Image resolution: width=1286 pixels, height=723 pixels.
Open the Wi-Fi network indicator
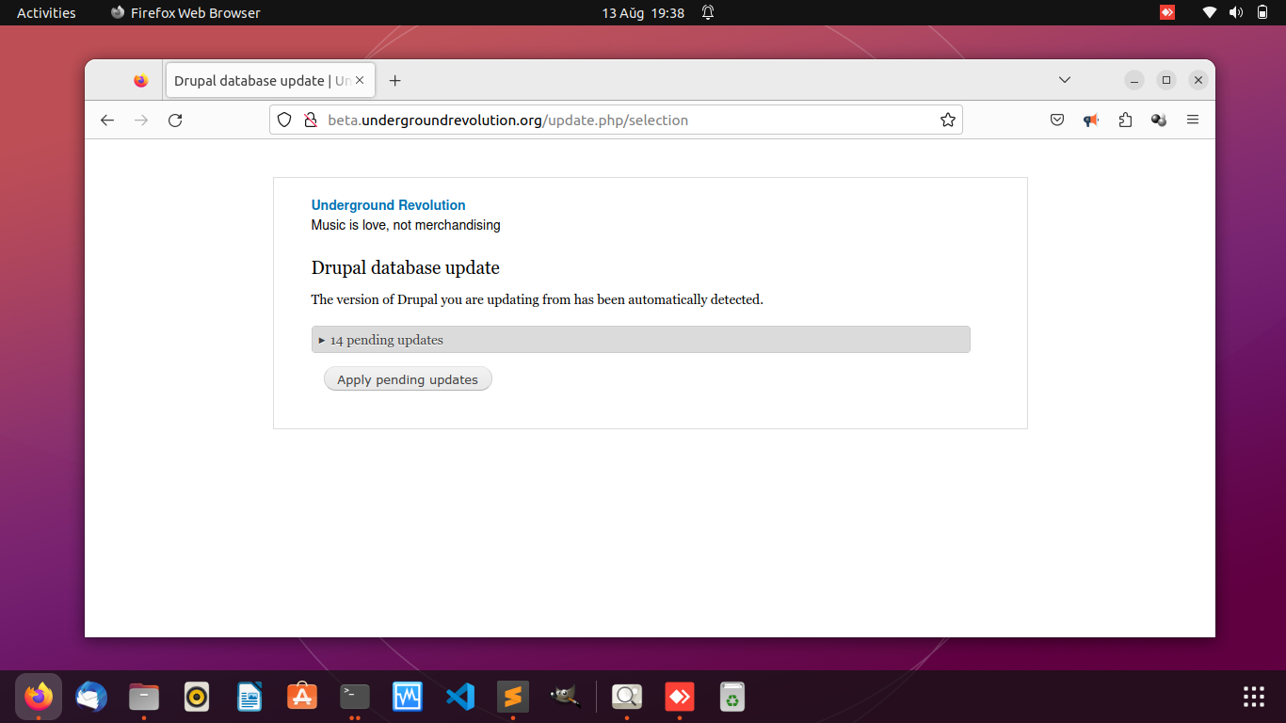point(1210,13)
